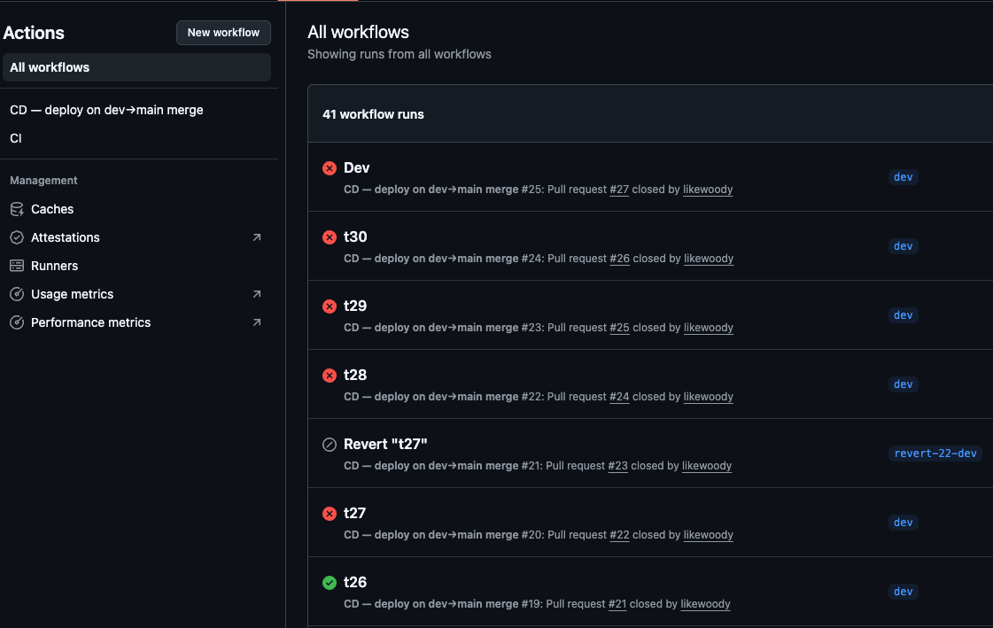This screenshot has width=993, height=628.
Task: Click the dev branch label on t27 run
Action: click(x=903, y=523)
